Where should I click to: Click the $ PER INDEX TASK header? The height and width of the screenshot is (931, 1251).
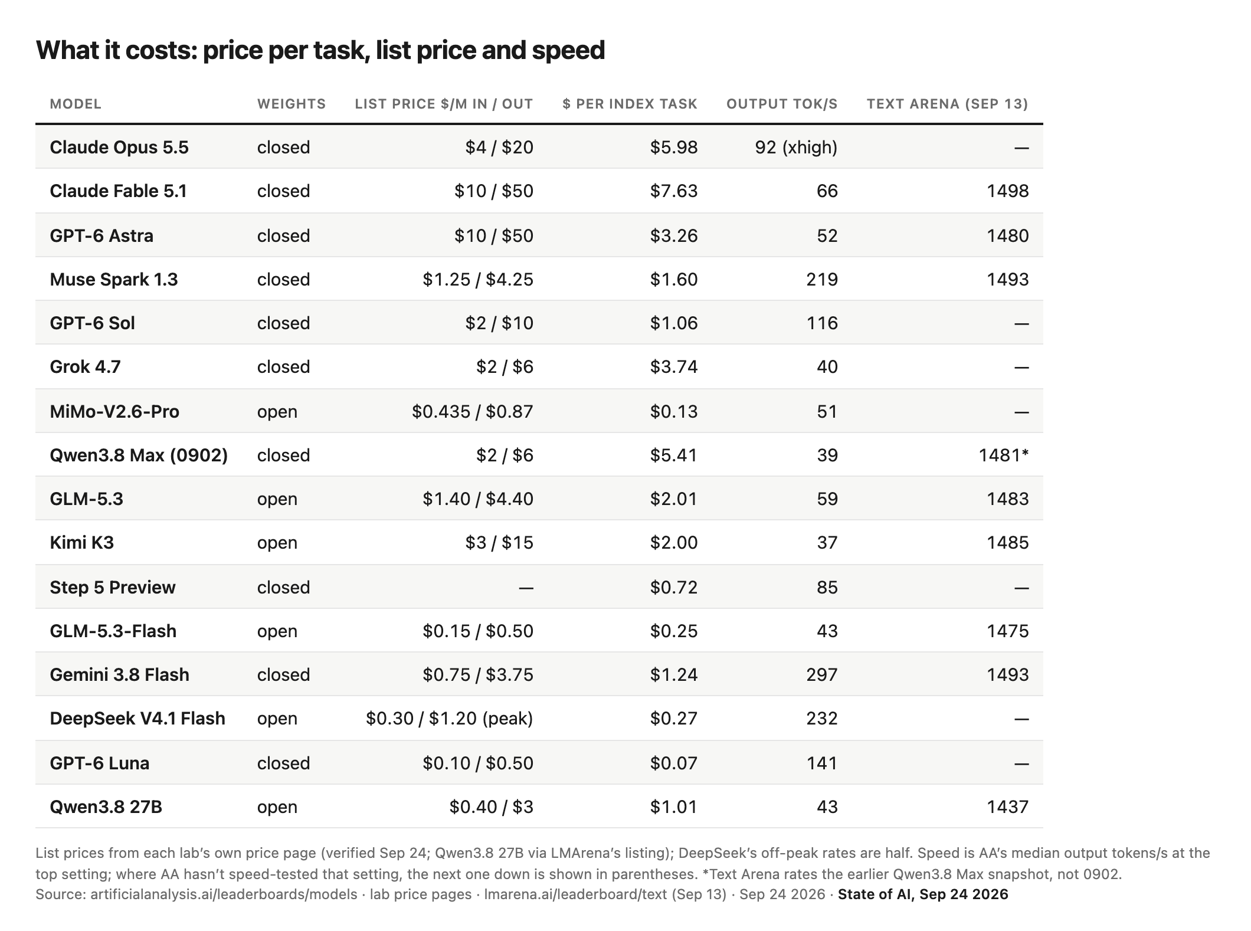tap(630, 104)
